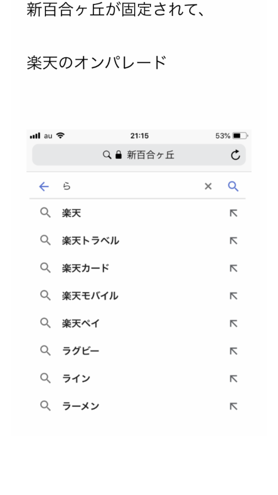This screenshot has width=278, height=495.
Task: Select the 楽天 suggestion
Action: tap(72, 213)
